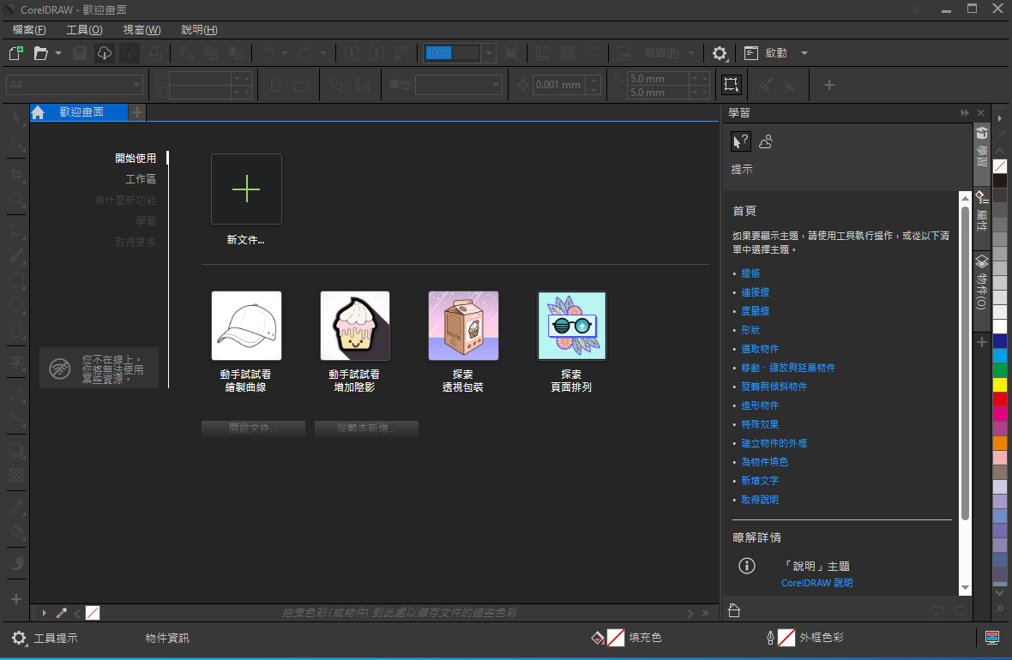Image resolution: width=1012 pixels, height=660 pixels.
Task: Pick the green swatch in the color palette
Action: (1000, 369)
